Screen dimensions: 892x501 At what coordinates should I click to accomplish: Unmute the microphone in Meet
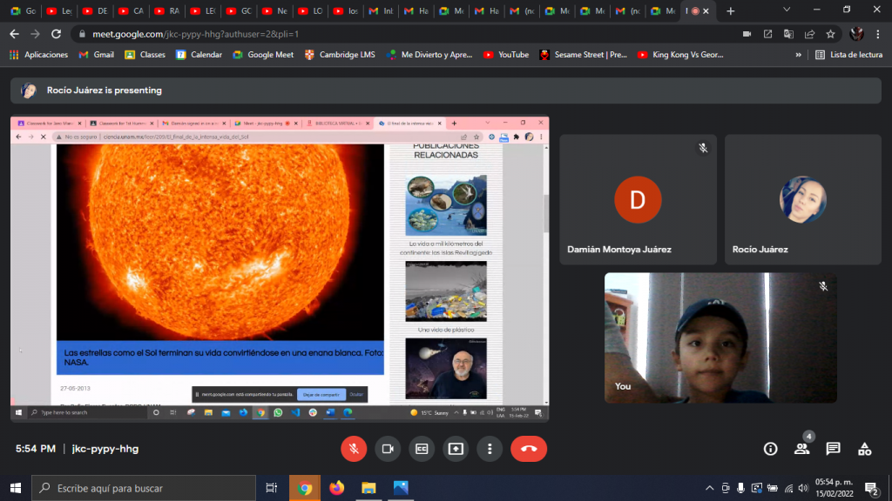tap(353, 449)
